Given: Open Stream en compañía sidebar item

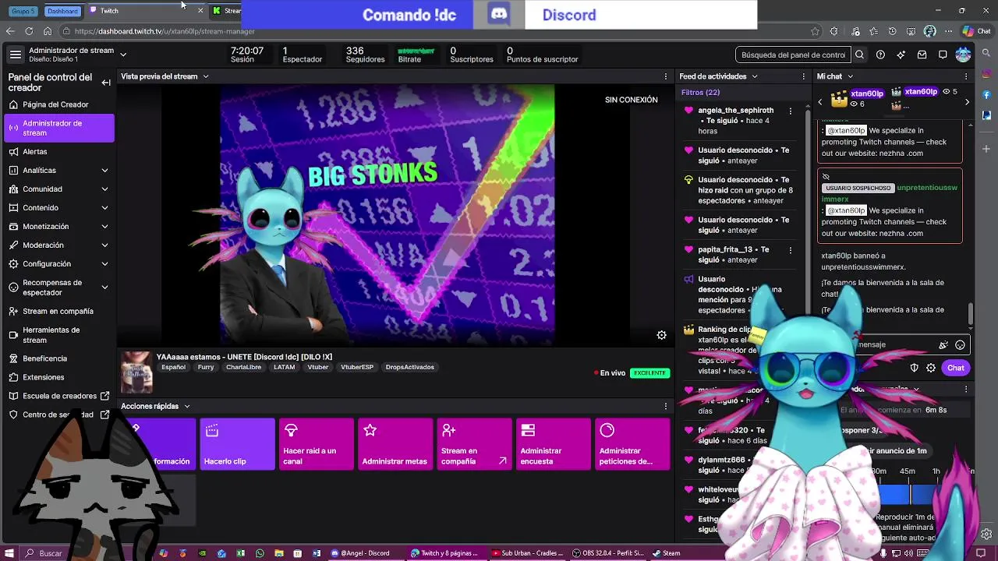Looking at the screenshot, I should point(59,311).
